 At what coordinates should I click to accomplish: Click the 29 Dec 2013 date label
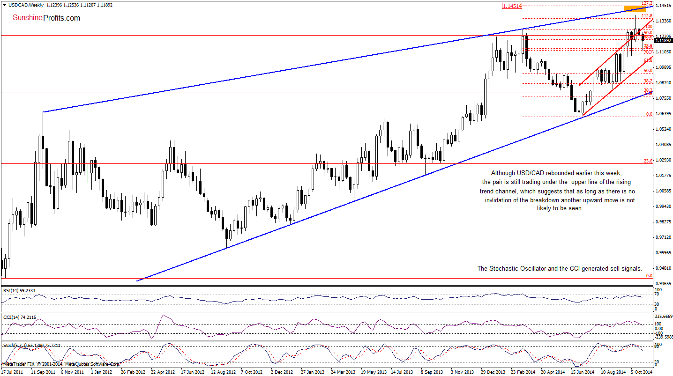(x=493, y=371)
